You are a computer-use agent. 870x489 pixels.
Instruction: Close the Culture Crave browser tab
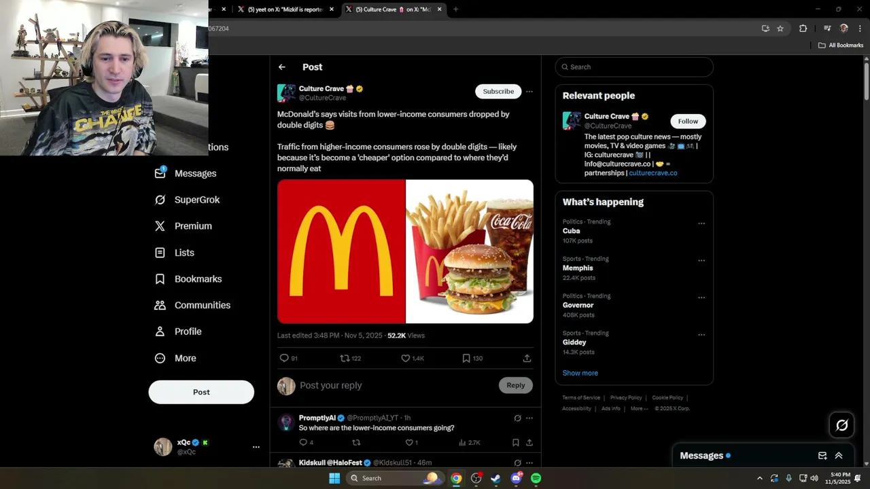(439, 10)
